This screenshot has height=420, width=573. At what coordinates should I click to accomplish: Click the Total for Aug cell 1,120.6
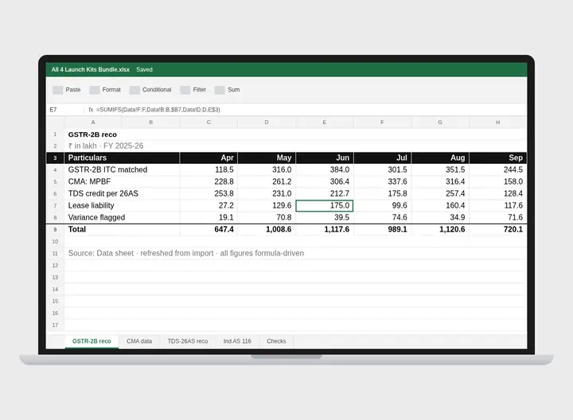tap(440, 229)
